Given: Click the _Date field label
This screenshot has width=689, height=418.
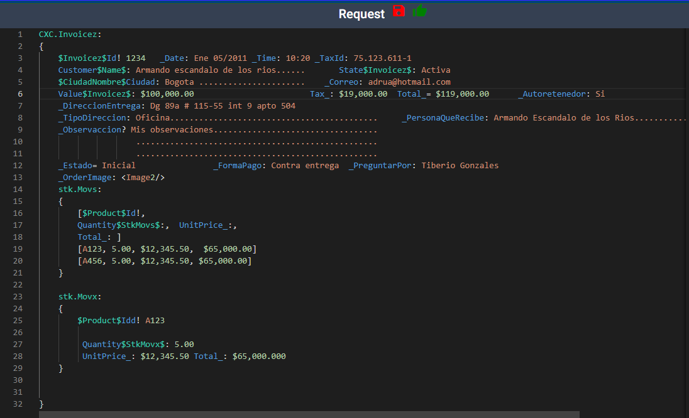Looking at the screenshot, I should point(172,58).
